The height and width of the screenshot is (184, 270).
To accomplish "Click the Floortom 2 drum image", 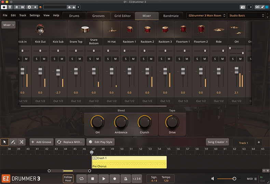I will (201, 29).
